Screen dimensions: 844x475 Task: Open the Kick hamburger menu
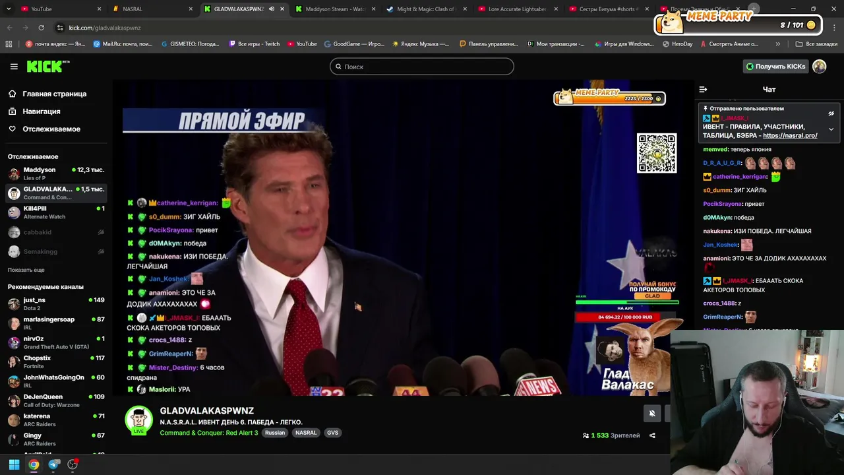(14, 67)
